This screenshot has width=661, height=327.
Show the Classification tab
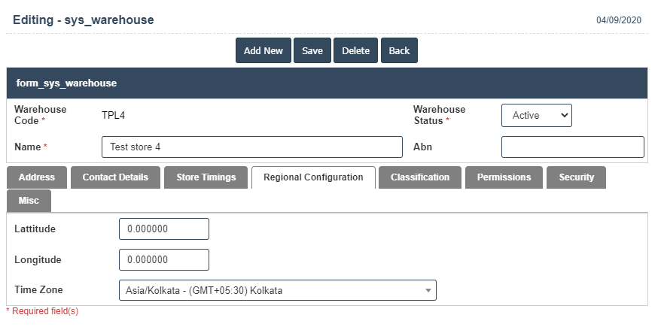[x=420, y=177]
